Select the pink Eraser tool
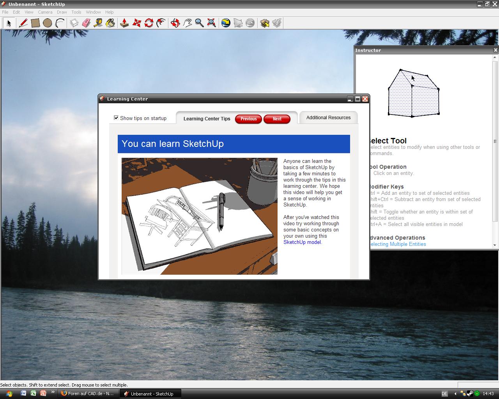 (86, 23)
